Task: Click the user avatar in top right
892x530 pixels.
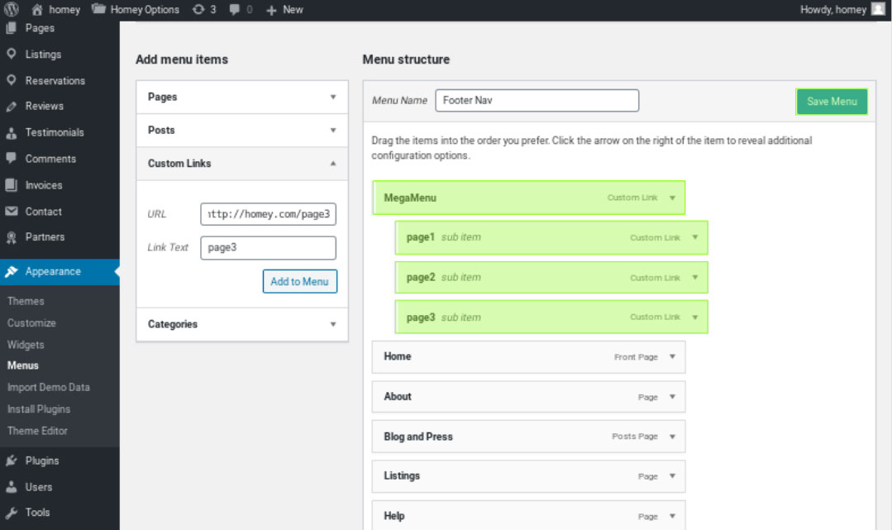Action: point(878,9)
